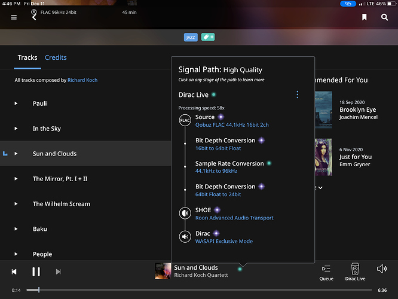Screen dimensions: 398x299
Task: Open the search magnifier
Action: tap(384, 17)
